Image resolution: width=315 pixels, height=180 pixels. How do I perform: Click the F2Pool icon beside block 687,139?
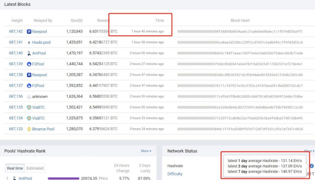(x=29, y=64)
